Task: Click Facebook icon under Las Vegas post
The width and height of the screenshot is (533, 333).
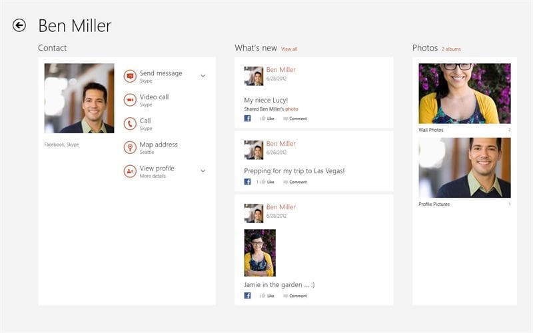Action: pos(247,182)
